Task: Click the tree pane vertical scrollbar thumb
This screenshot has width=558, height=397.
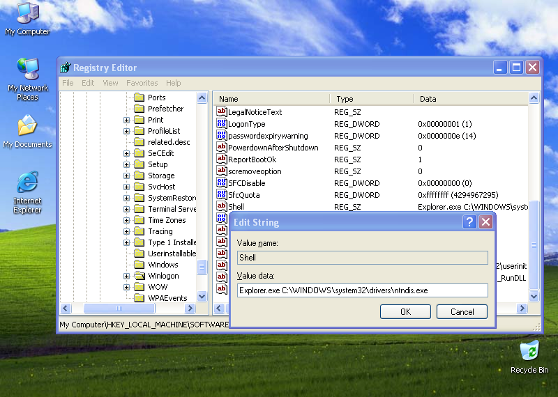Action: [202, 267]
